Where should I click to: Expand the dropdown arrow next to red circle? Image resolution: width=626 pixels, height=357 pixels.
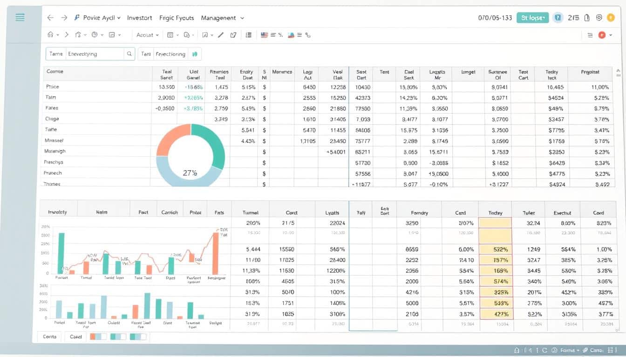610,35
